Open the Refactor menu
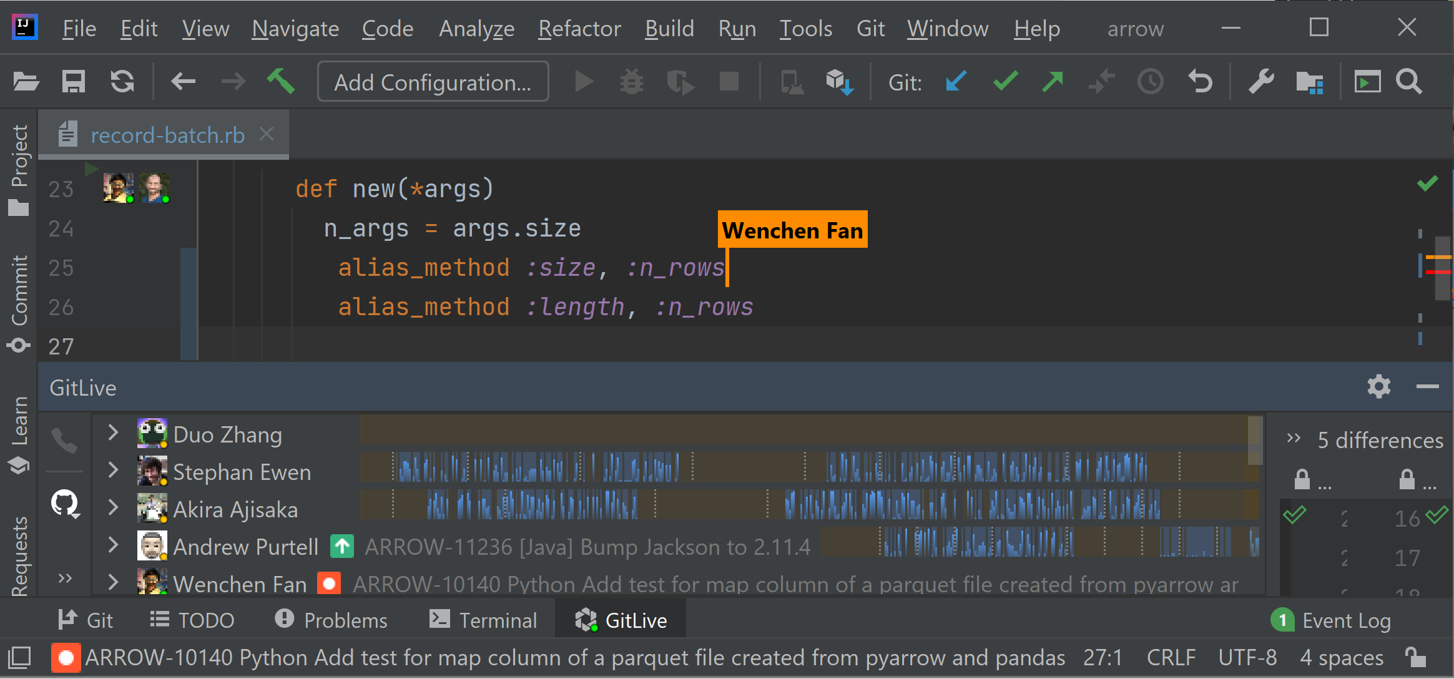Viewport: 1454px width, 679px height. tap(579, 29)
